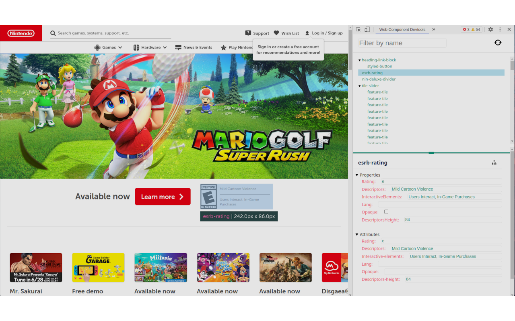Image resolution: width=515 pixels, height=321 pixels.
Task: Select the esrb-rating node in the component tree
Action: pos(372,73)
